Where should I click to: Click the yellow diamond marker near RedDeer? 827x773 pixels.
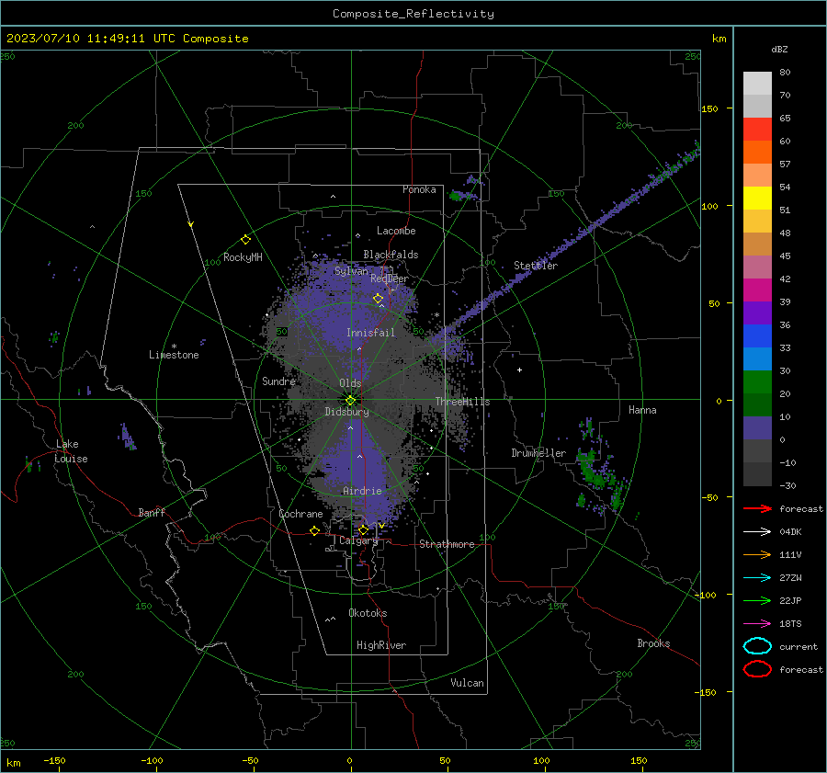click(x=378, y=299)
